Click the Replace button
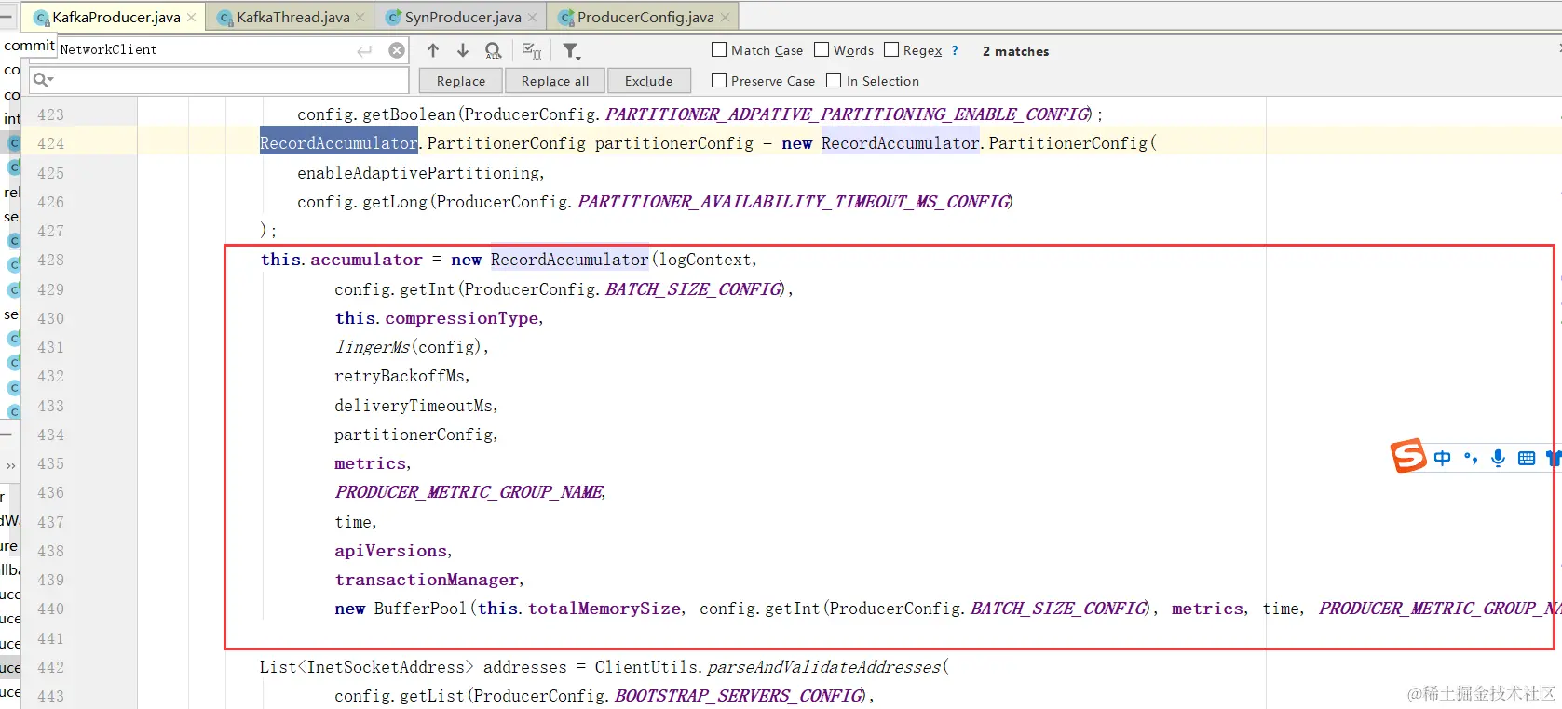The height and width of the screenshot is (709, 1562). pyautogui.click(x=461, y=81)
